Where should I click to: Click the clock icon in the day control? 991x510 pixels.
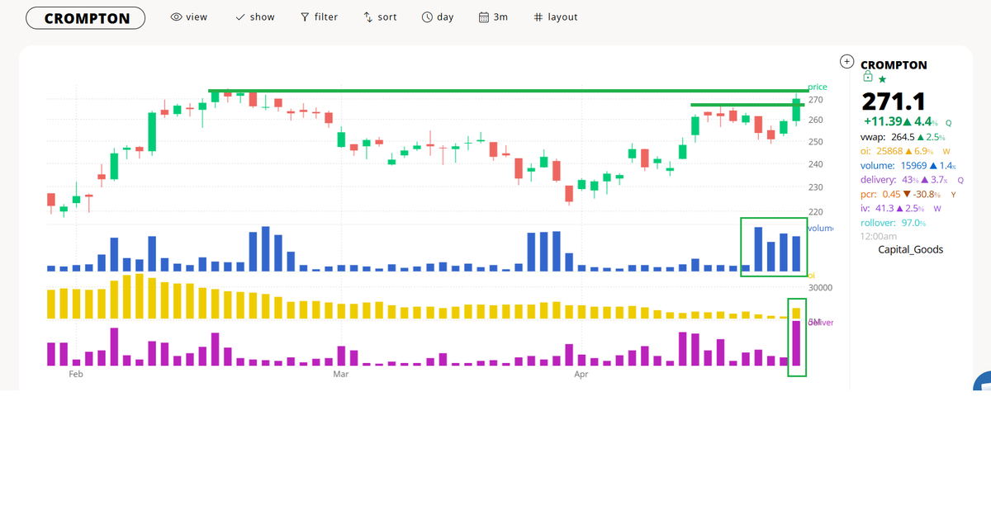click(427, 17)
